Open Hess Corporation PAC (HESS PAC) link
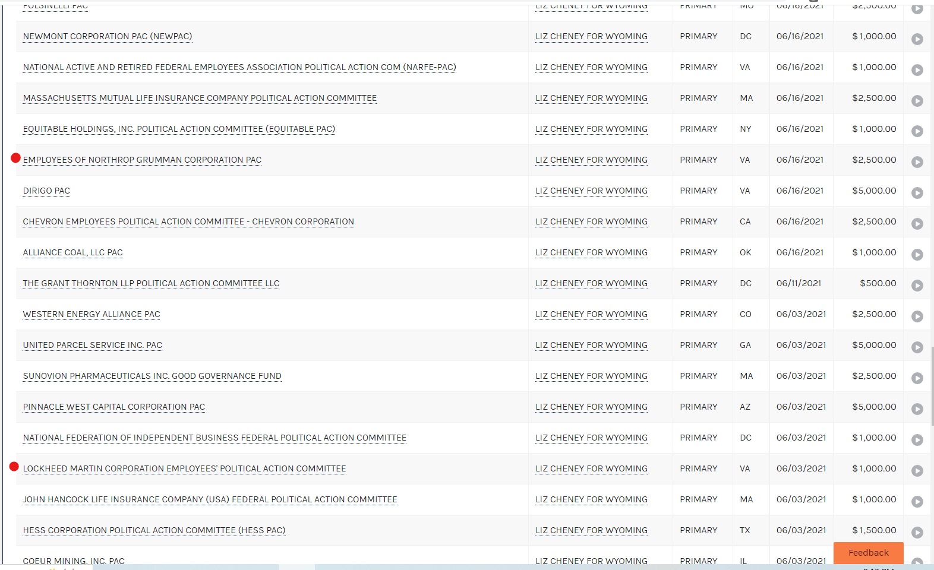Viewport: 934px width, 570px height. (x=154, y=530)
